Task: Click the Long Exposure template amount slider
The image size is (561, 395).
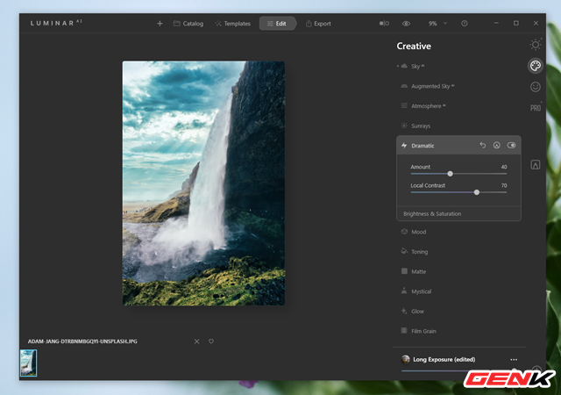Action: (x=458, y=370)
